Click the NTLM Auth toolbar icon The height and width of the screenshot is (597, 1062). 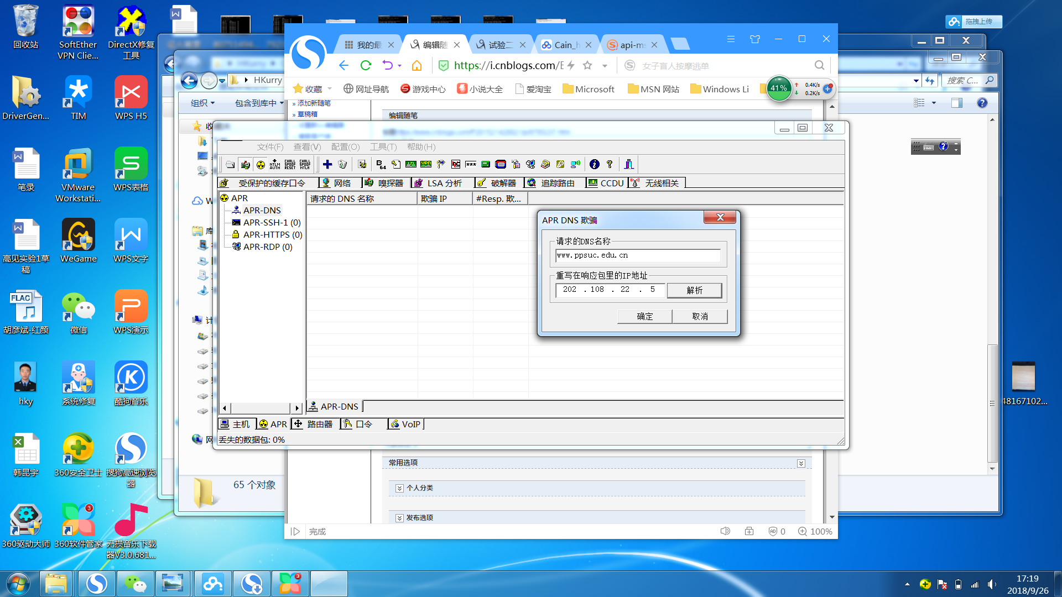pyautogui.click(x=275, y=164)
